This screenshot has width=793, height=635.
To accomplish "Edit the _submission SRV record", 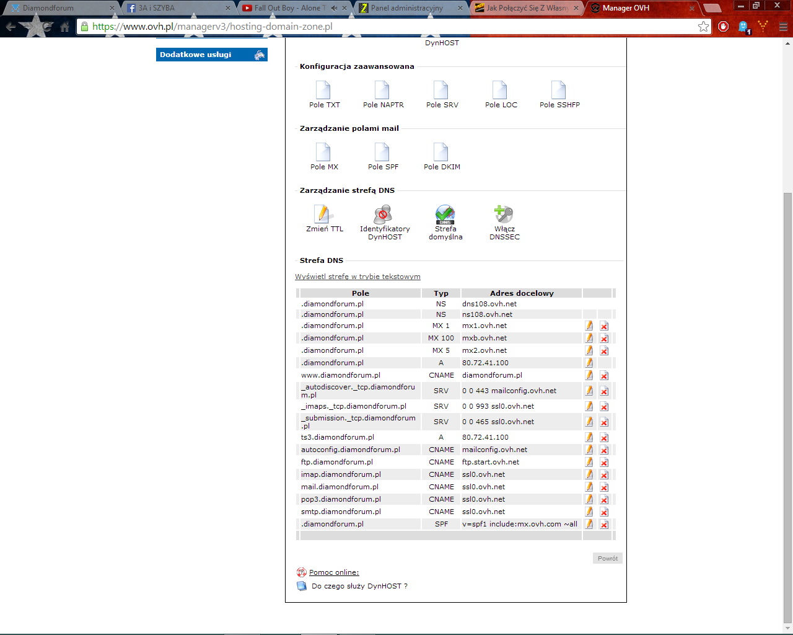I will (589, 422).
